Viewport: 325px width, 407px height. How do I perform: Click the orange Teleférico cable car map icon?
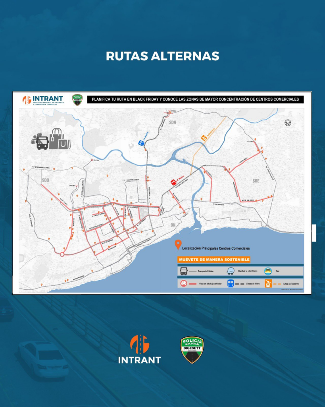pyautogui.click(x=204, y=138)
